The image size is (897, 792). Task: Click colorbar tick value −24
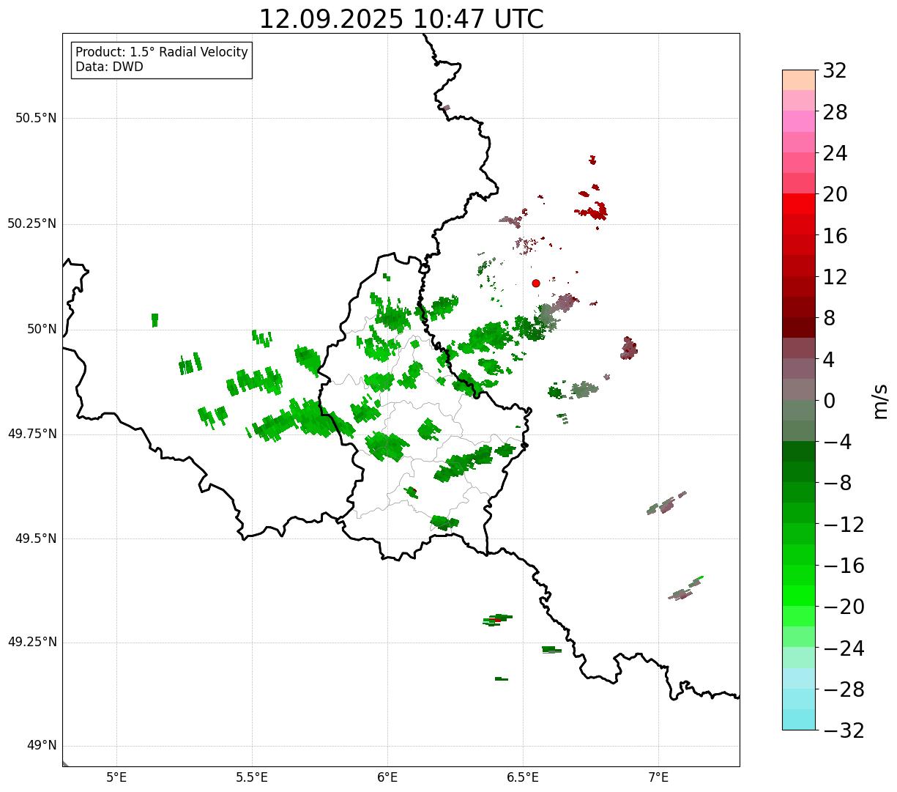coord(844,648)
